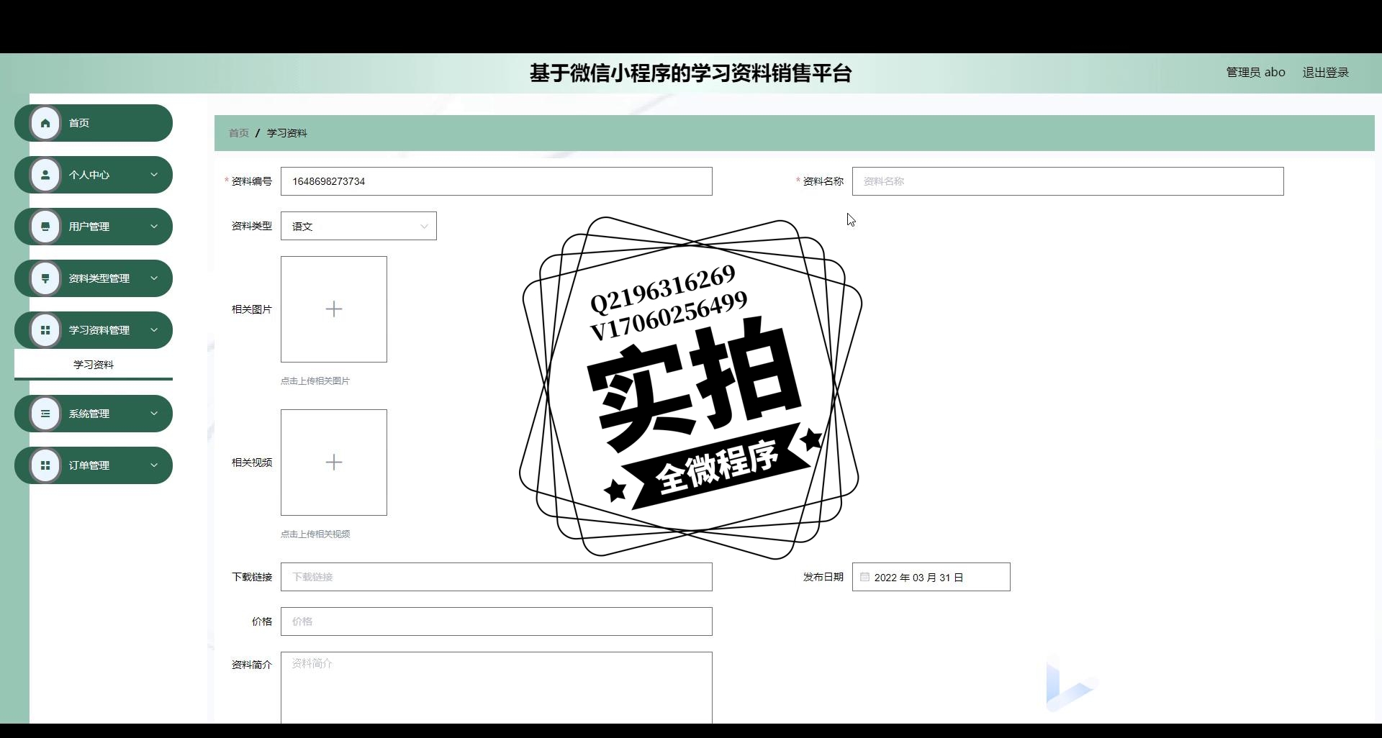This screenshot has width=1382, height=738.
Task: Open the 个人中心 menu
Action: (x=94, y=175)
